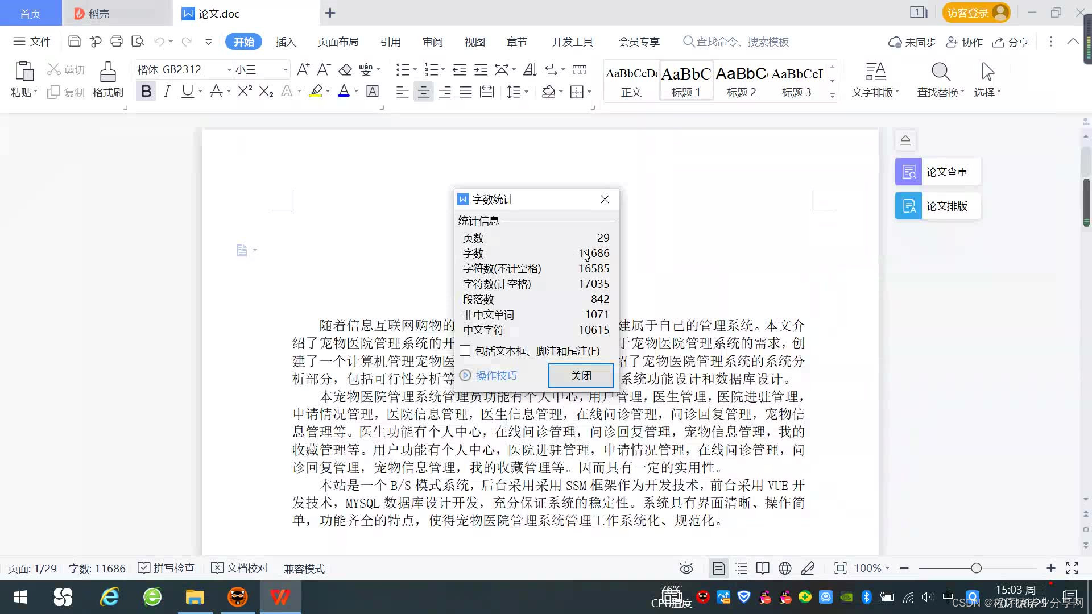Enable 包括文本框、脚注和尾注 checkbox

point(465,351)
